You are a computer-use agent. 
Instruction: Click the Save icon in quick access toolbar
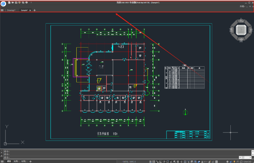pos(16,3)
